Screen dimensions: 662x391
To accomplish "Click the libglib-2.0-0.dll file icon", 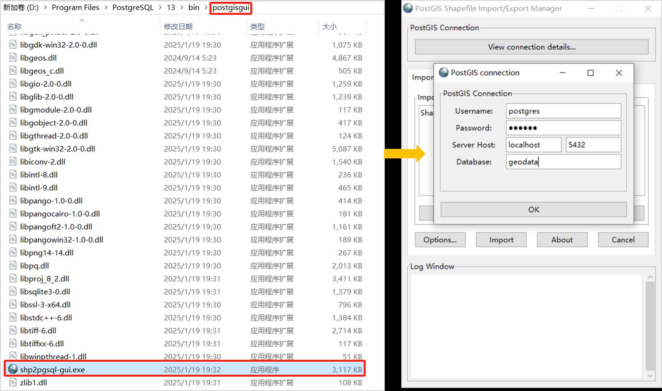I will coord(13,97).
